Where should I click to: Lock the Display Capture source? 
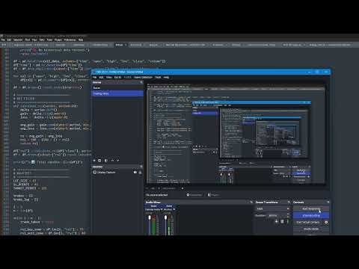click(x=140, y=172)
